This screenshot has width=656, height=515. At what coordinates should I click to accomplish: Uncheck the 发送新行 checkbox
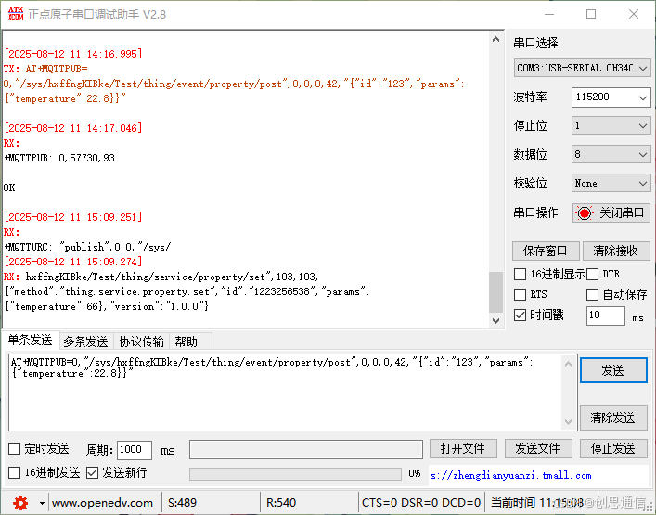(92, 472)
